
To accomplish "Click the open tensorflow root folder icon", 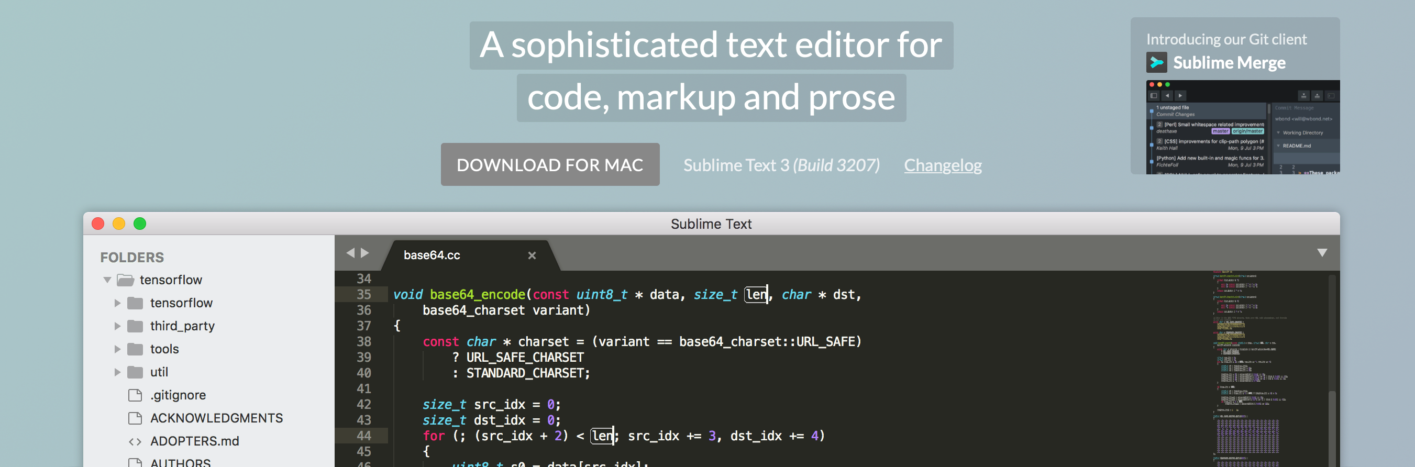I will pyautogui.click(x=126, y=280).
